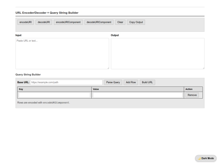220x165 pixels.
Task: Copy the output text
Action: [136, 22]
